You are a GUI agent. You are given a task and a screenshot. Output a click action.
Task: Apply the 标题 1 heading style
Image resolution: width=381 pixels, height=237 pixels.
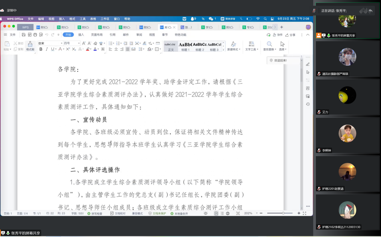(185, 46)
